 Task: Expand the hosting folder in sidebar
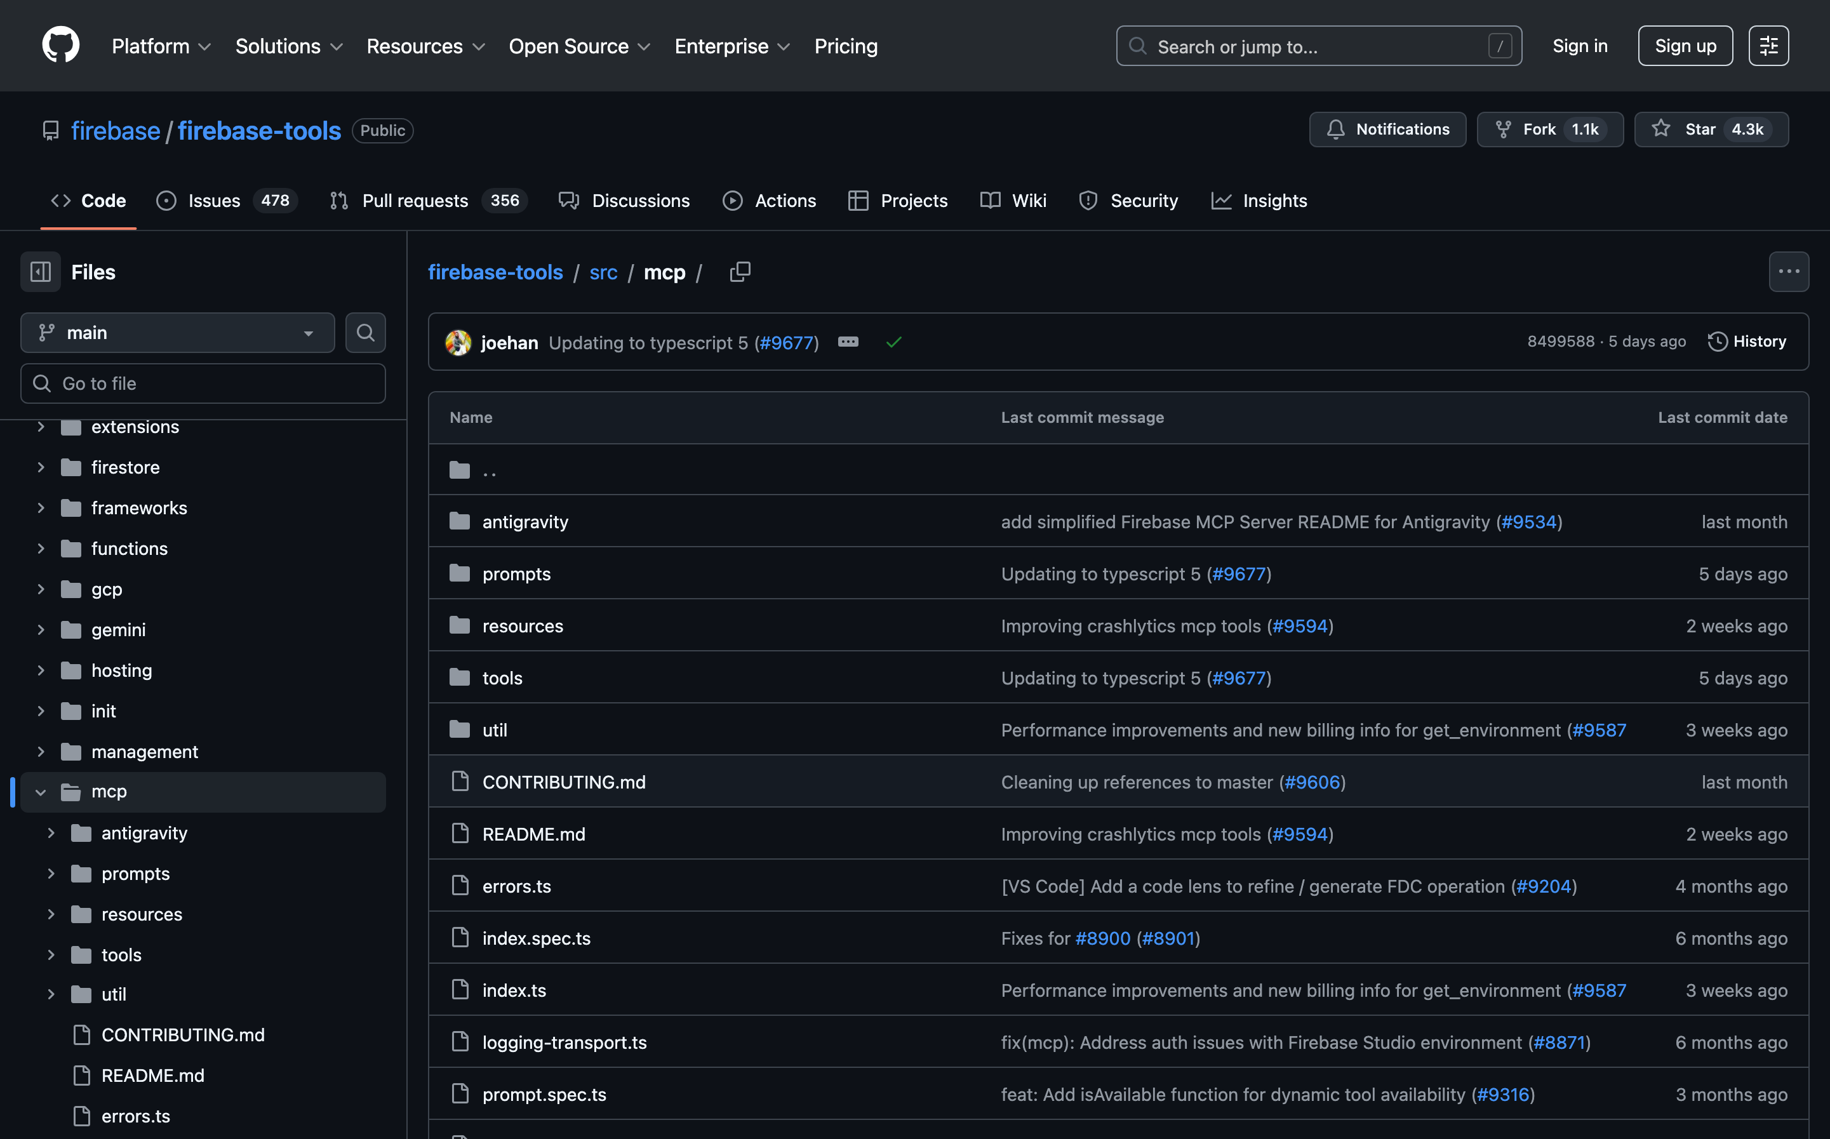(x=41, y=670)
